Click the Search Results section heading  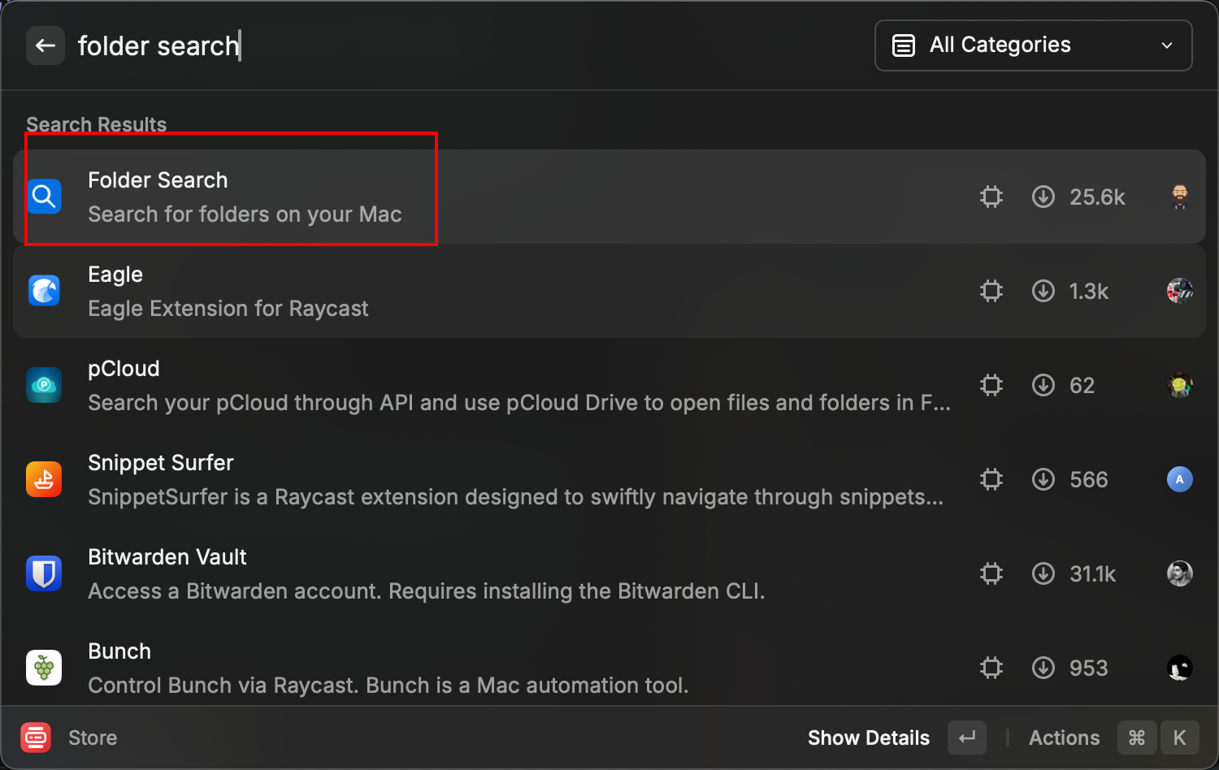tap(96, 124)
